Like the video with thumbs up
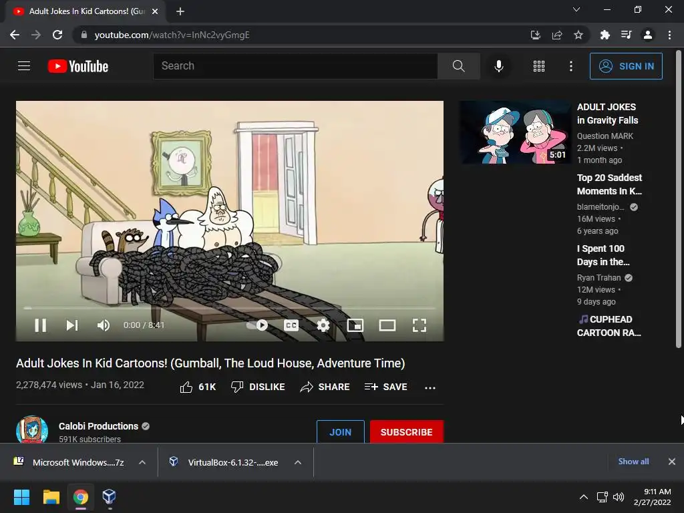The height and width of the screenshot is (513, 684). click(198, 387)
